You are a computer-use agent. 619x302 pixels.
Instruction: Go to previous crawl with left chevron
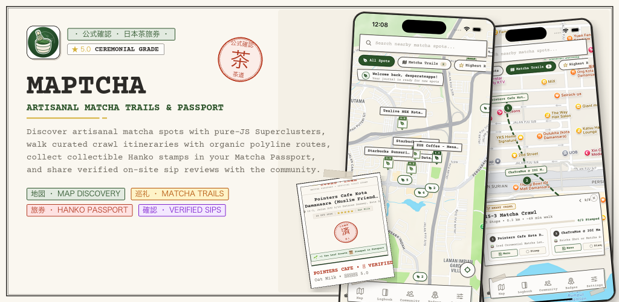click(x=580, y=201)
